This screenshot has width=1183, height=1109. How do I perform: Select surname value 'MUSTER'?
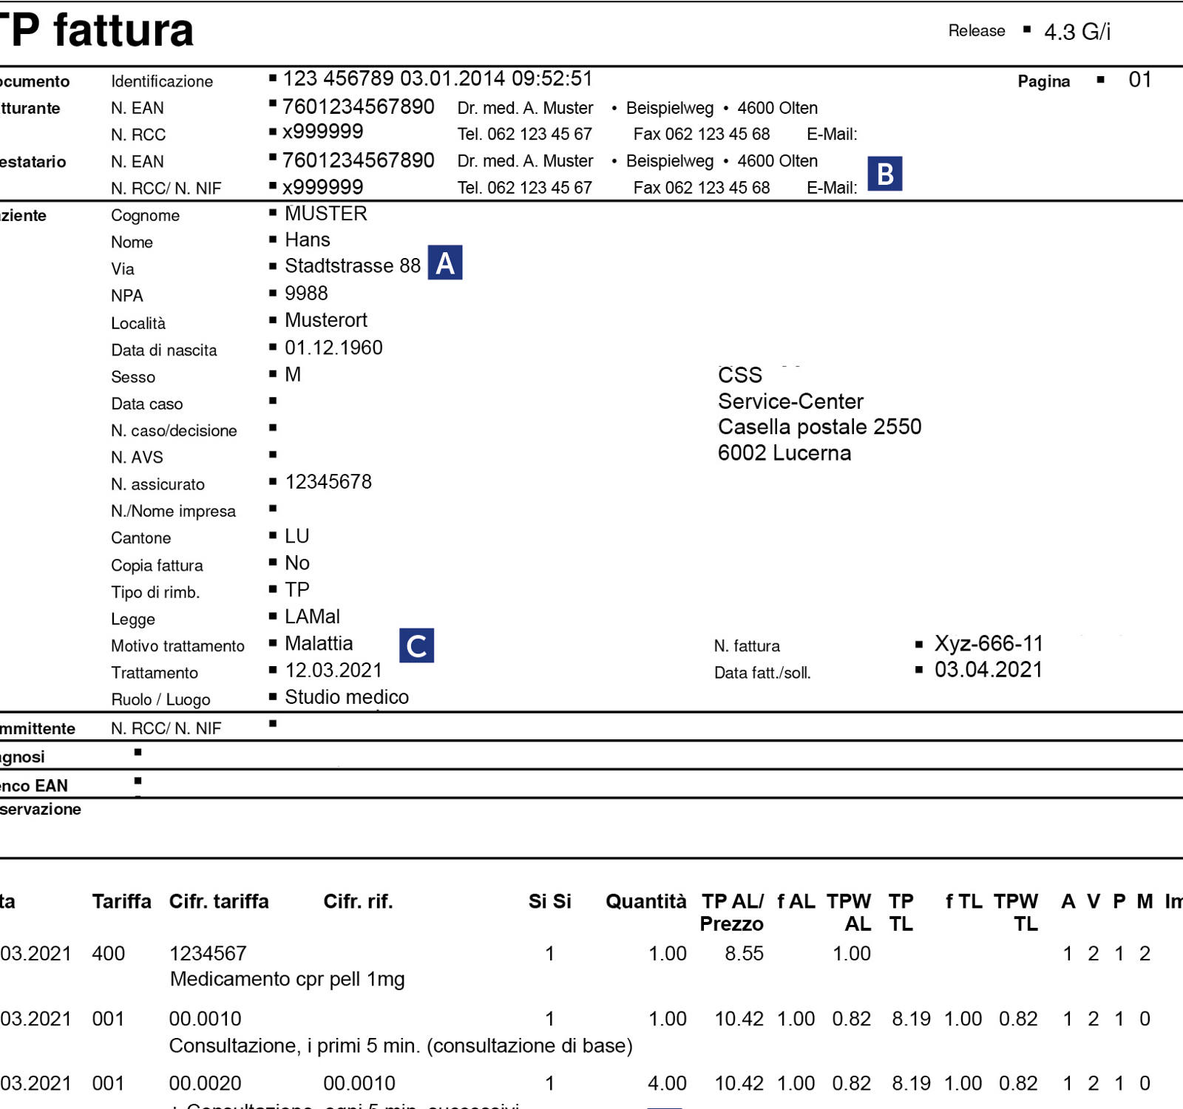tap(326, 214)
